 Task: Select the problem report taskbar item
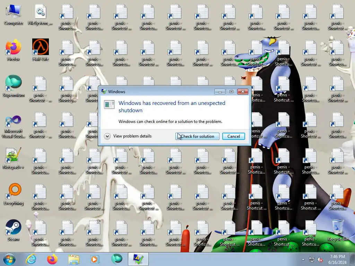click(138, 259)
